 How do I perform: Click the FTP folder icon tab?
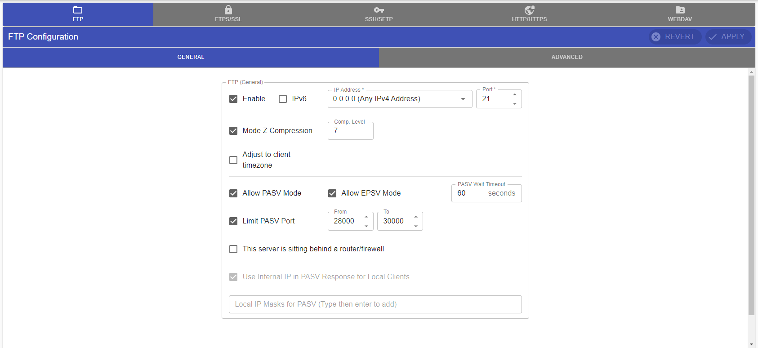(78, 14)
